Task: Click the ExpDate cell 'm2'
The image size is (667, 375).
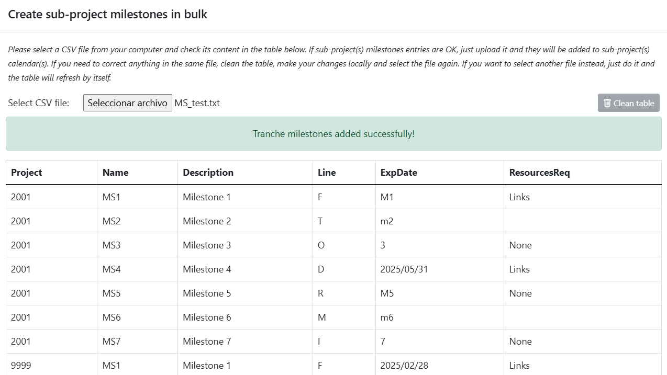Action: click(x=440, y=221)
